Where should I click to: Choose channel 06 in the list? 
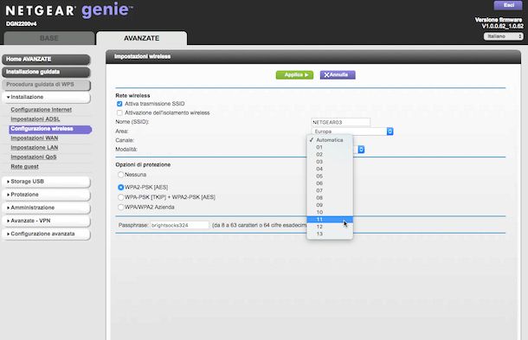coord(330,183)
